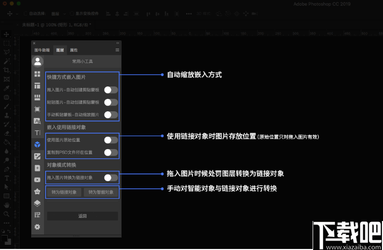Select the Eraser tool
Screen dimensions: 383x250
6,133
